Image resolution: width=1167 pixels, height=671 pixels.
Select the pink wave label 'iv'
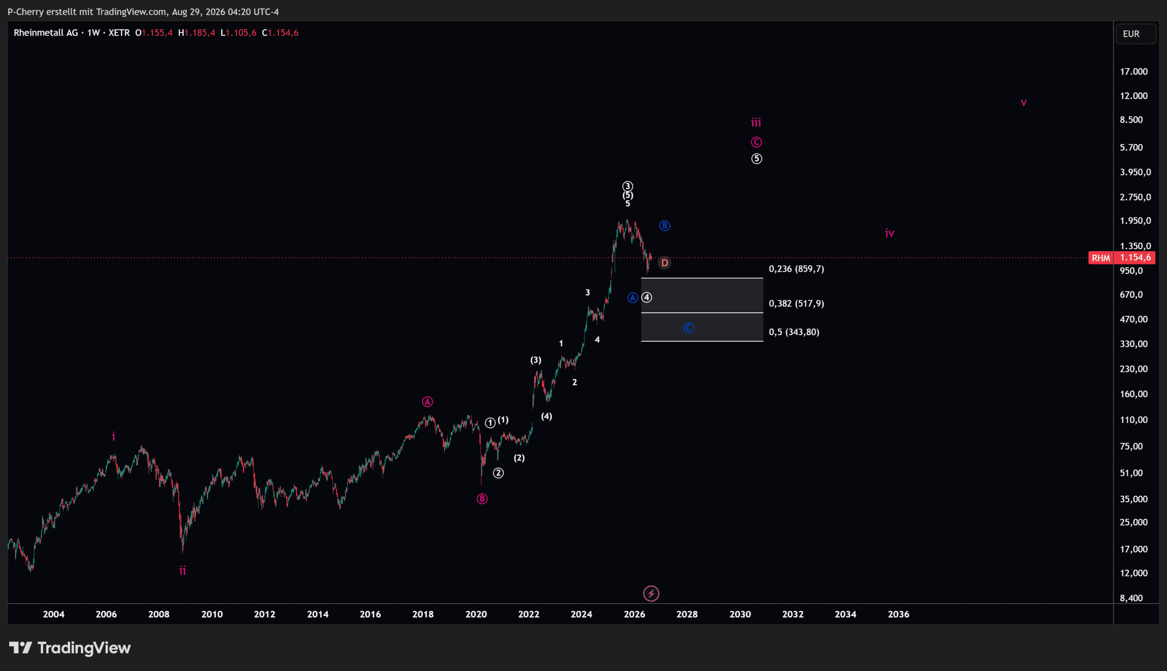tap(890, 233)
